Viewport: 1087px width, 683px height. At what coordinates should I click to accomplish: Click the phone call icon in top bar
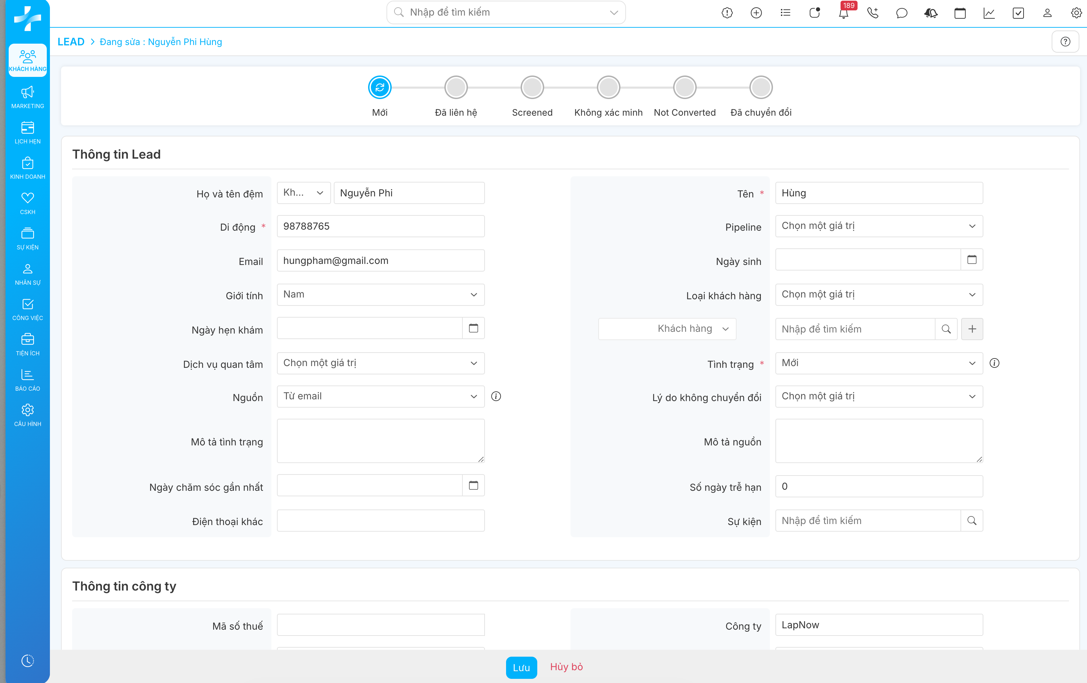[x=872, y=12]
